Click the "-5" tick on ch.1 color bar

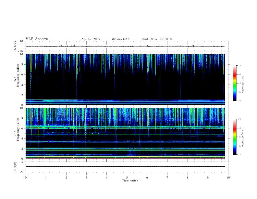pos(239,83)
